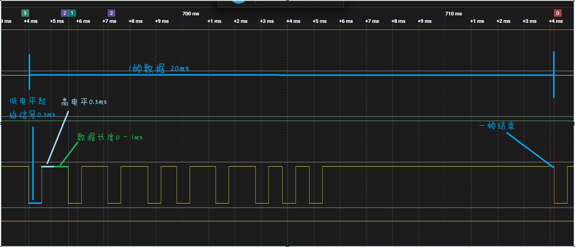Click the 710 ms timeline label

pos(453,14)
